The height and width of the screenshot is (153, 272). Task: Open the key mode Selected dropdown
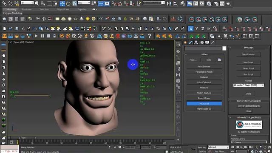tap(218, 147)
